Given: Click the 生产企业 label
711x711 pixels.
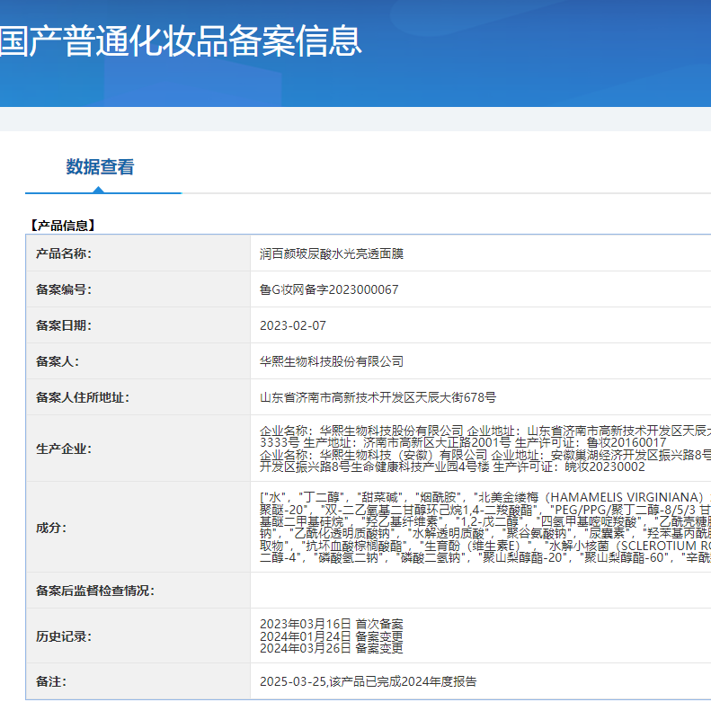Looking at the screenshot, I should point(64,449).
